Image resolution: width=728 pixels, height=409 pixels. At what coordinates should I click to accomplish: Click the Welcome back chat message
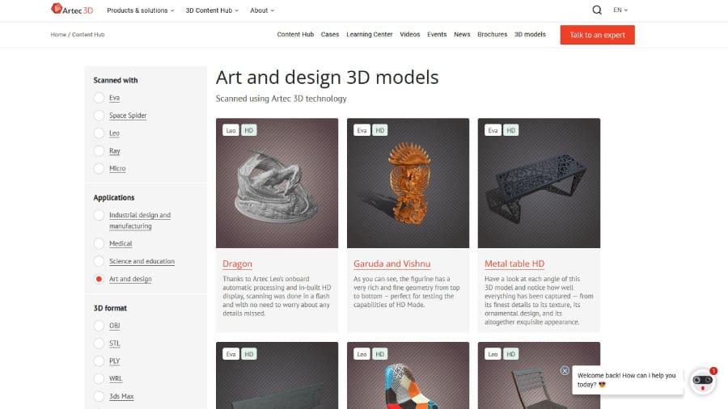click(x=626, y=380)
